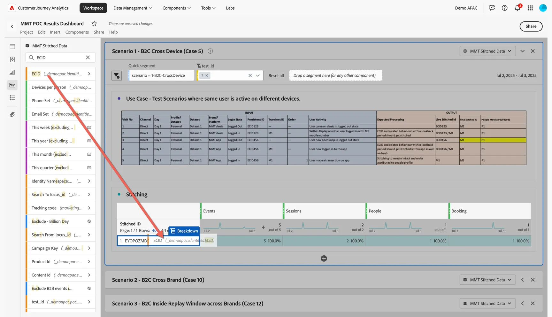Go back using the left arrow

tap(12, 27)
